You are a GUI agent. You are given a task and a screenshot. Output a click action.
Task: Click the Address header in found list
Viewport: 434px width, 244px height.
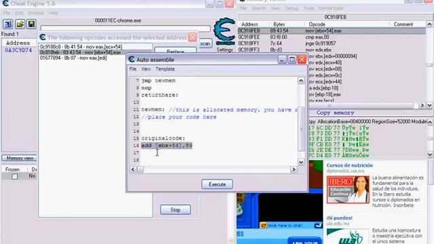[18, 43]
